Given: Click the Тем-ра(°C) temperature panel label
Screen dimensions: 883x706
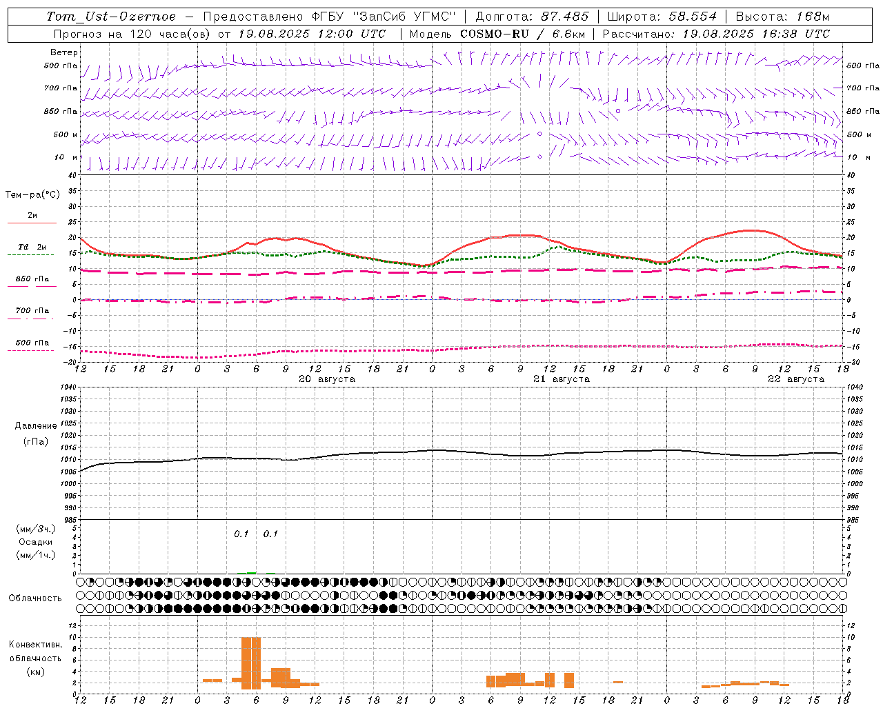Looking at the screenshot, I should 32,195.
